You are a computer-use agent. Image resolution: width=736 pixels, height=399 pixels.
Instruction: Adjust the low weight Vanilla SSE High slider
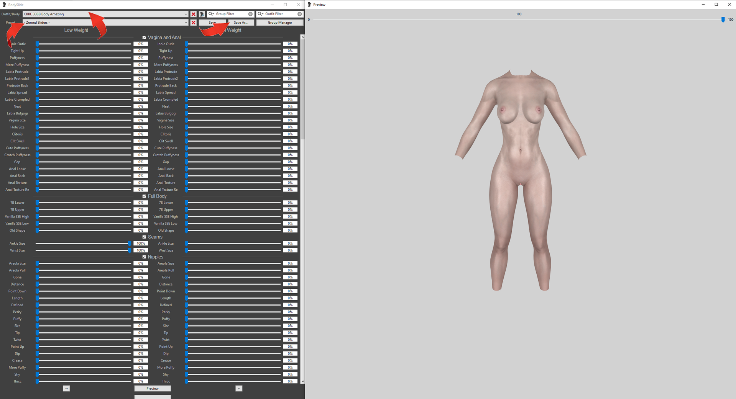(84, 217)
